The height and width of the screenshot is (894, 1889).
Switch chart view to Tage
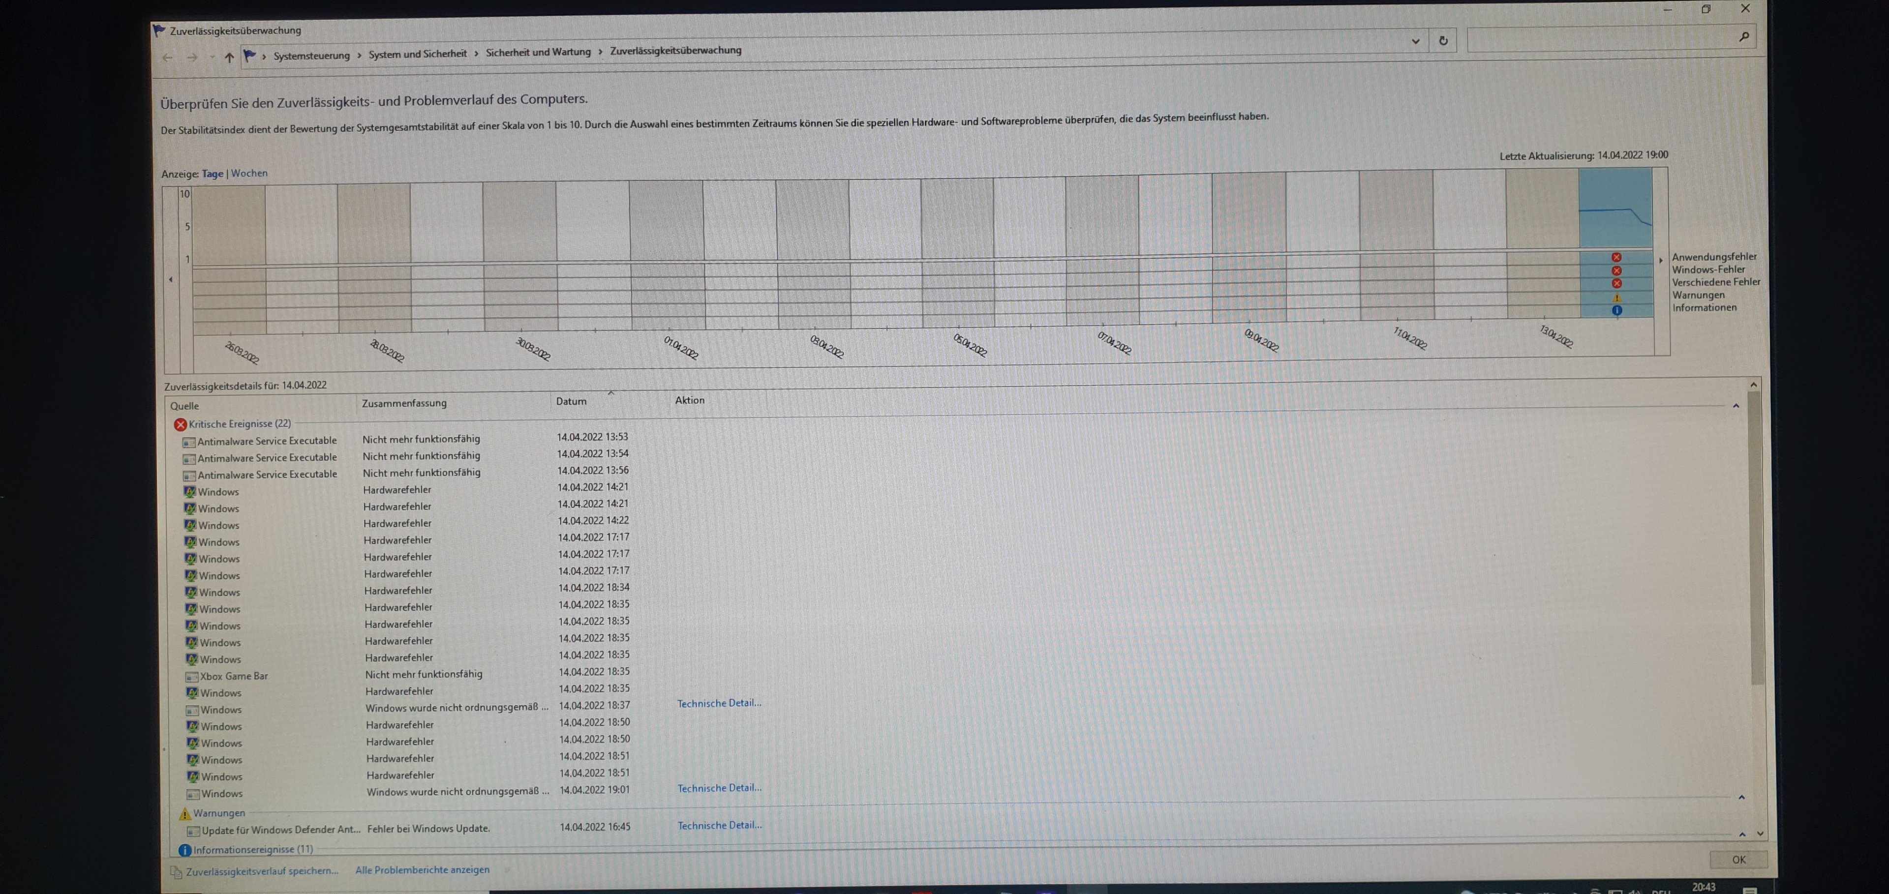(213, 174)
